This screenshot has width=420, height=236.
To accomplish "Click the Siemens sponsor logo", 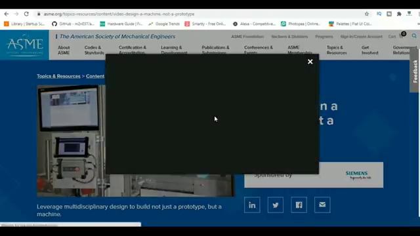I will [x=358, y=175].
